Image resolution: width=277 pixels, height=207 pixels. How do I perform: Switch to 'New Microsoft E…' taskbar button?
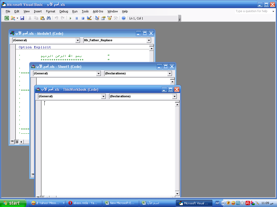(120, 203)
